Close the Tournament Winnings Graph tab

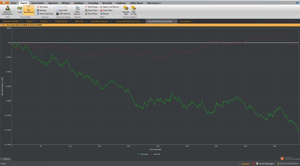point(175,21)
